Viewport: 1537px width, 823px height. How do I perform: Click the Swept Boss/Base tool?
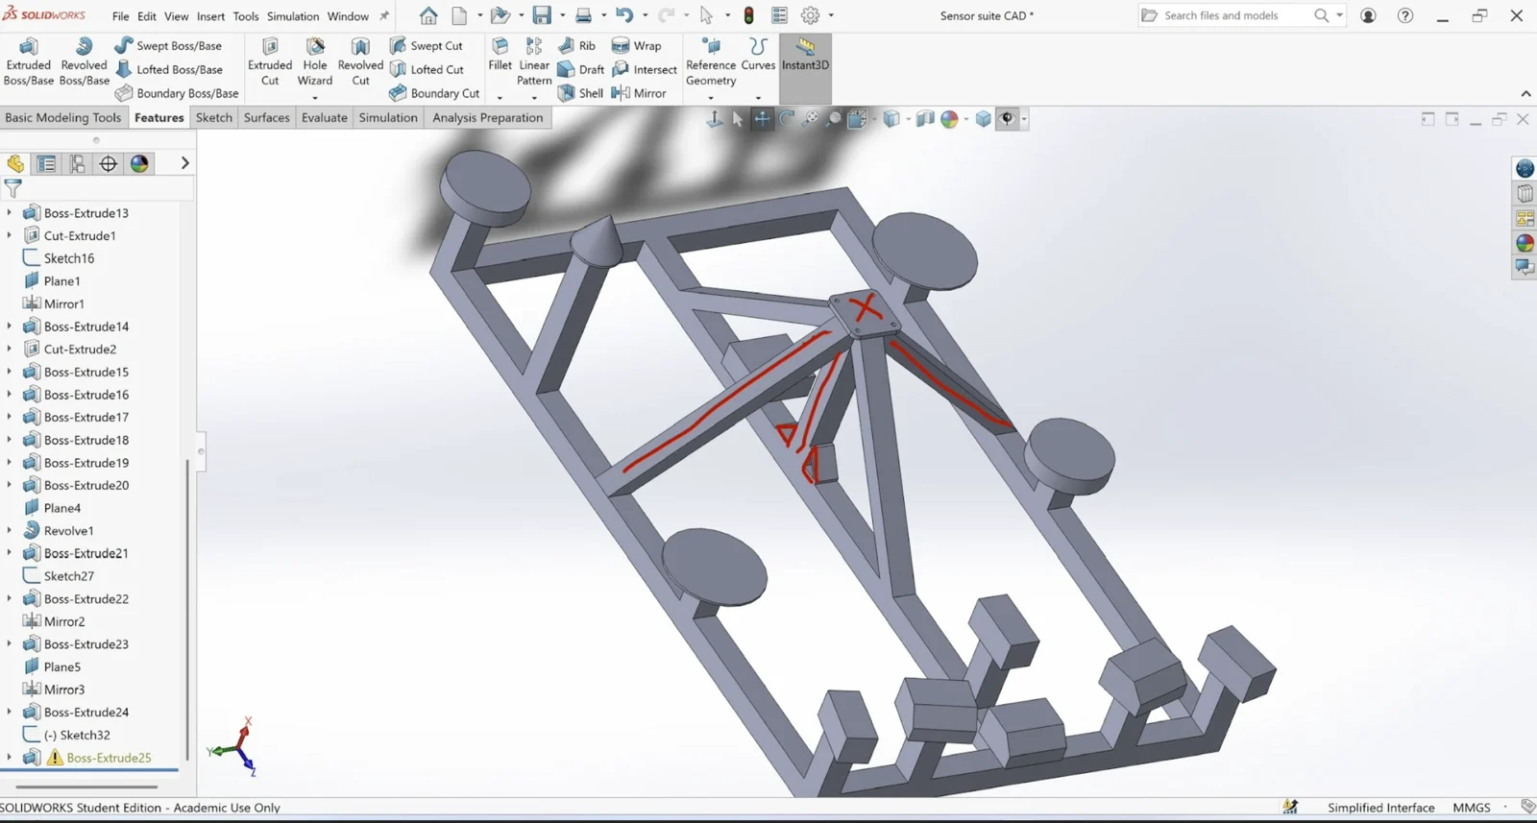(168, 45)
